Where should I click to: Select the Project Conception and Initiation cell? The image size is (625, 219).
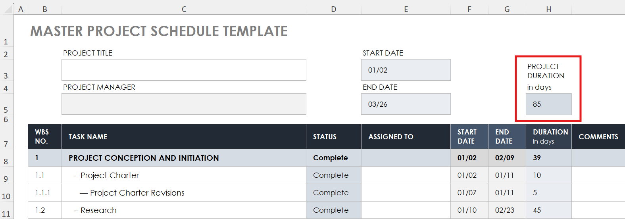184,158
